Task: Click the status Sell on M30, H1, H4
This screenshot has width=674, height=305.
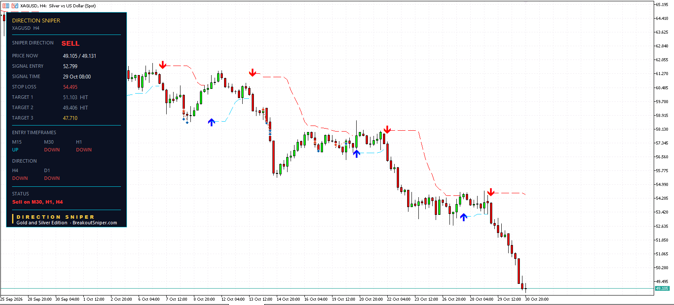Action: [x=38, y=201]
